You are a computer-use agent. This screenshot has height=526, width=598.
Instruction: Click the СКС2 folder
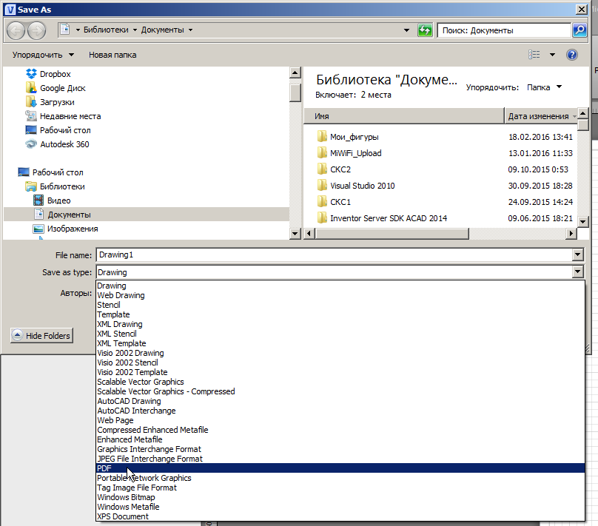click(x=340, y=169)
